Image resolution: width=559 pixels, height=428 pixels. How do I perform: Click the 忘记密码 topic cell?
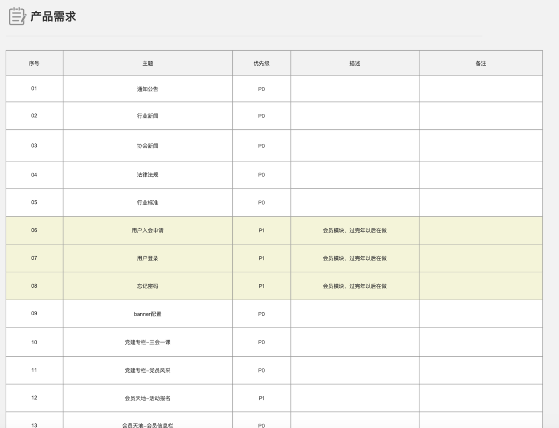click(x=148, y=286)
